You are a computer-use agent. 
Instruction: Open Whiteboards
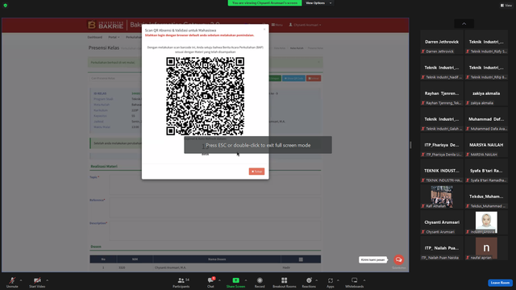(x=355, y=282)
